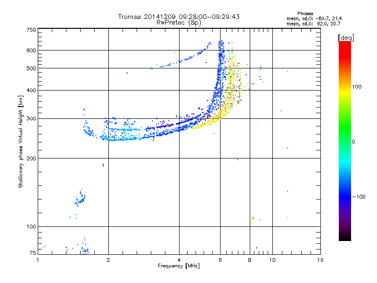This screenshot has width=377, height=283.
Task: Click the "Phases" statistics heading
Action: coord(305,14)
